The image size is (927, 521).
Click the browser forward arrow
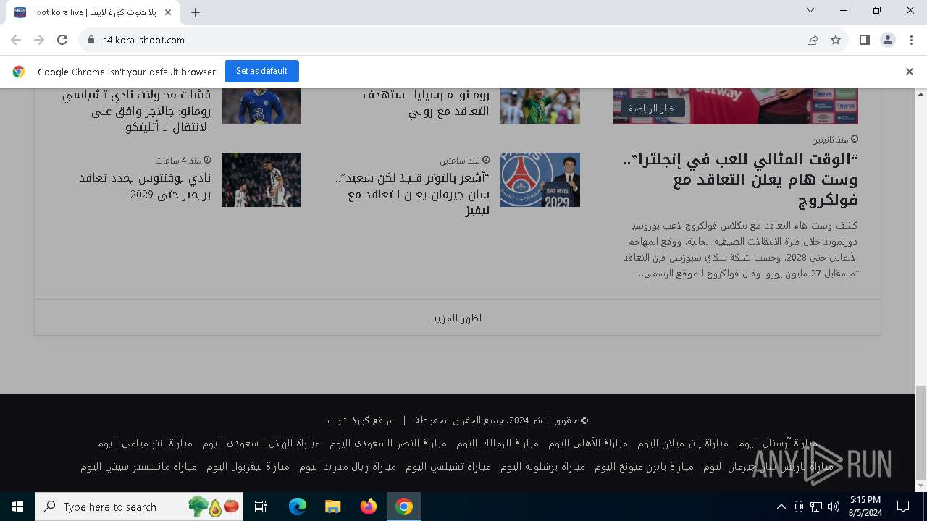tap(39, 40)
